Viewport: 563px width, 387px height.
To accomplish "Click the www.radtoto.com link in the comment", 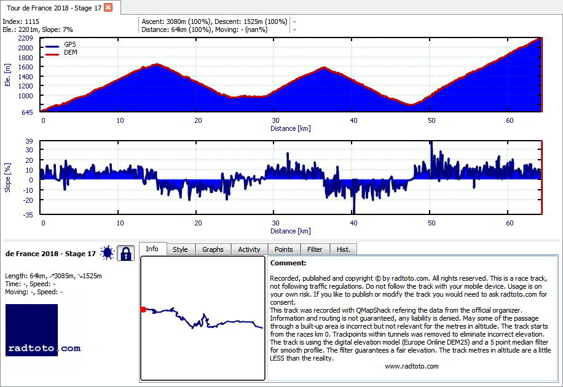I will point(411,366).
